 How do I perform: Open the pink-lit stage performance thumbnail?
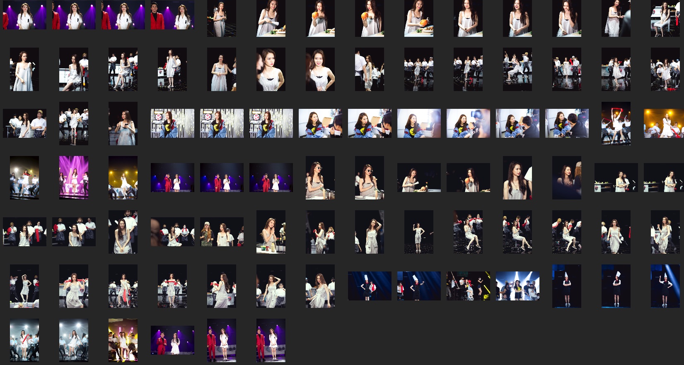pos(74,178)
